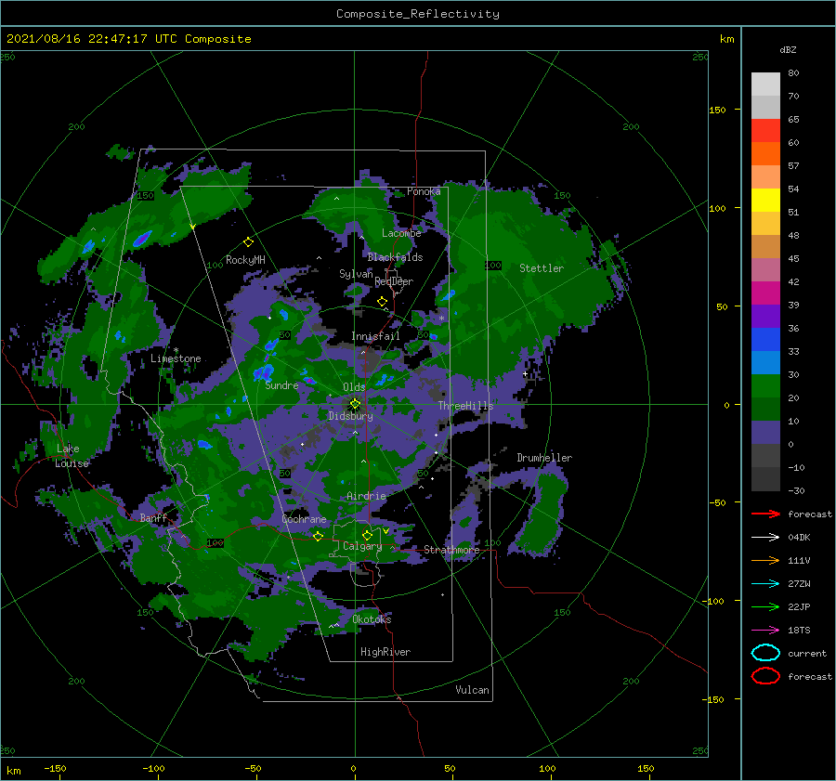Viewport: 836px width, 781px height.
Task: Click the ThreeHills label
Action: 466,406
